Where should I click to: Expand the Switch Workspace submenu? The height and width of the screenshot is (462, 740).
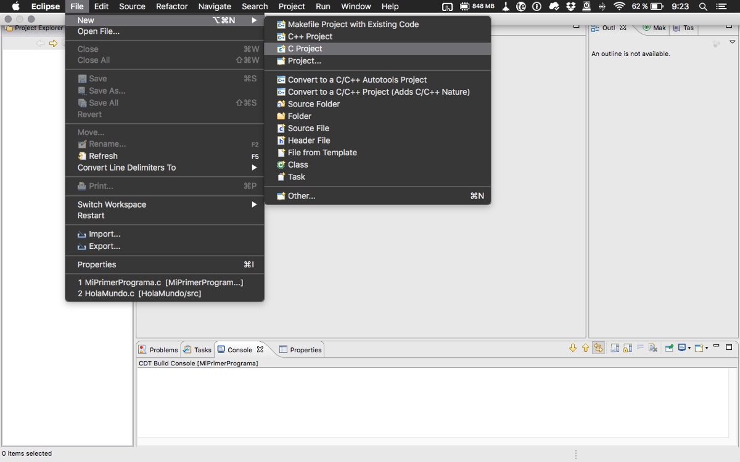coord(165,205)
